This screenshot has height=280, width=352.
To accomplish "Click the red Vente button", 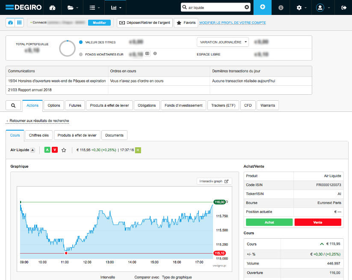I will pyautogui.click(x=318, y=222).
